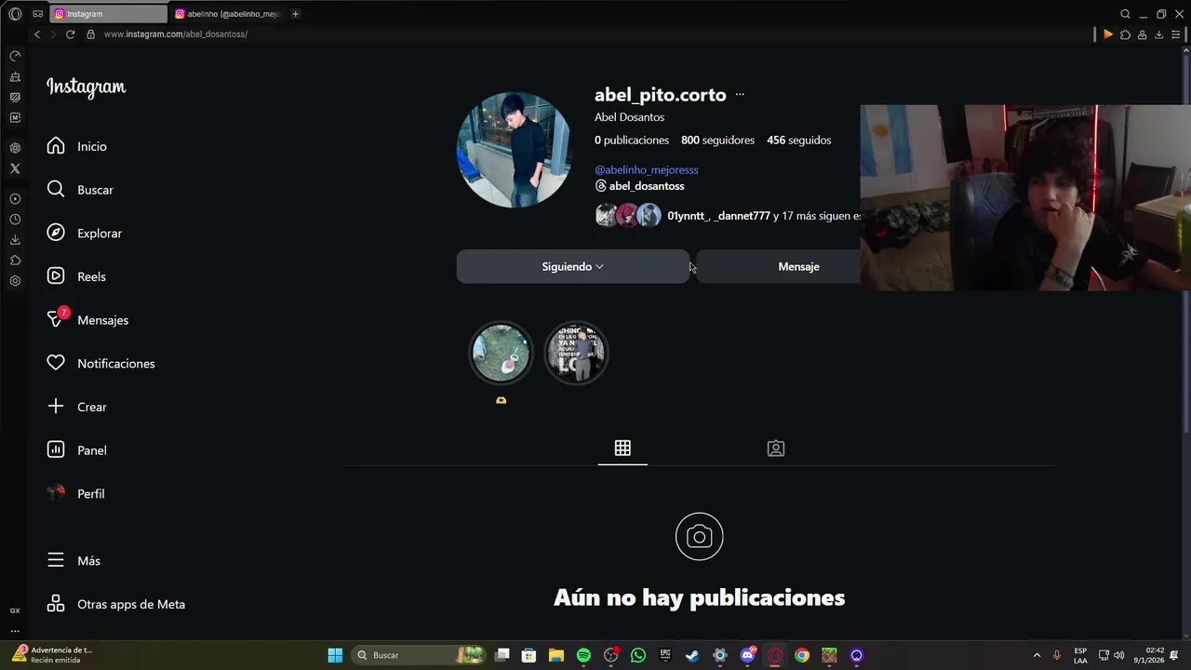Image resolution: width=1191 pixels, height=670 pixels.
Task: Open X Twitter in Opera sidebar
Action: tap(15, 168)
